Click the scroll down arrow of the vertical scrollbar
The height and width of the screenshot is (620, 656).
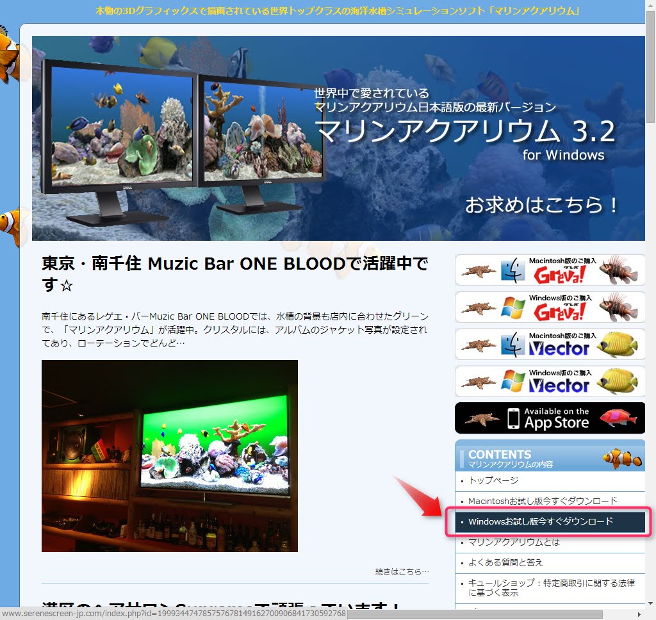pyautogui.click(x=650, y=603)
